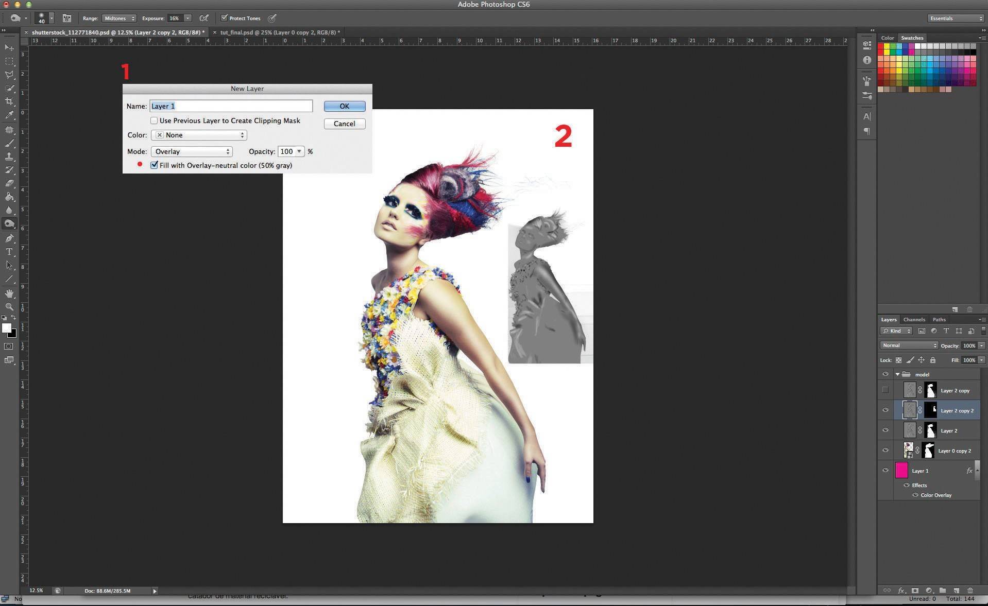Click the Layer 1 pink color thumbnail
The width and height of the screenshot is (988, 606).
point(901,471)
